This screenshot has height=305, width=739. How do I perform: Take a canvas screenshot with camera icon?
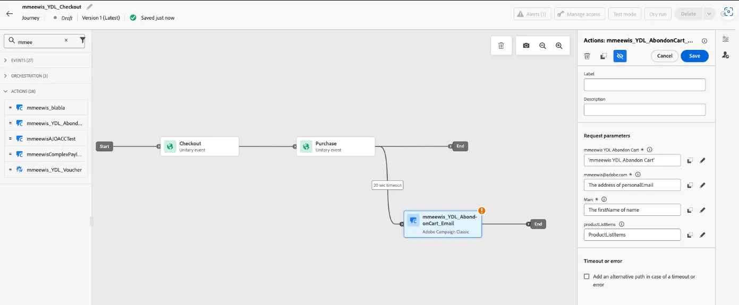point(526,46)
